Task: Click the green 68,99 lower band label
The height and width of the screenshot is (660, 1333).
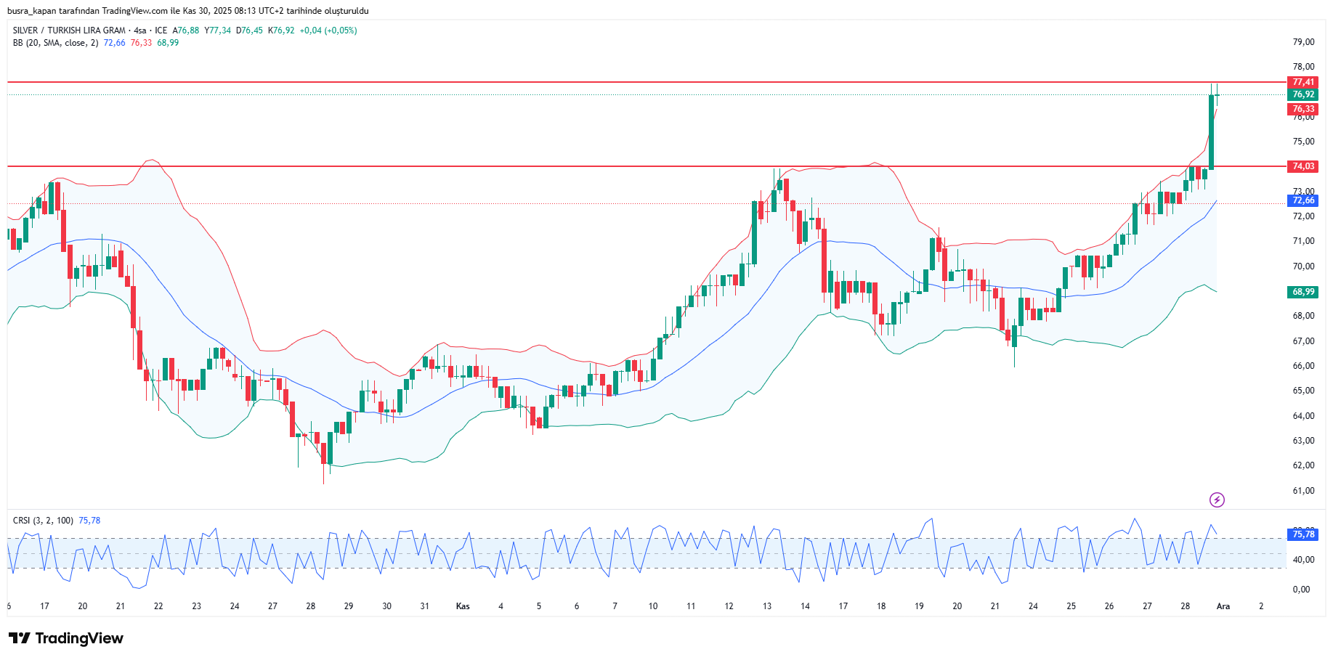Action: [1302, 292]
